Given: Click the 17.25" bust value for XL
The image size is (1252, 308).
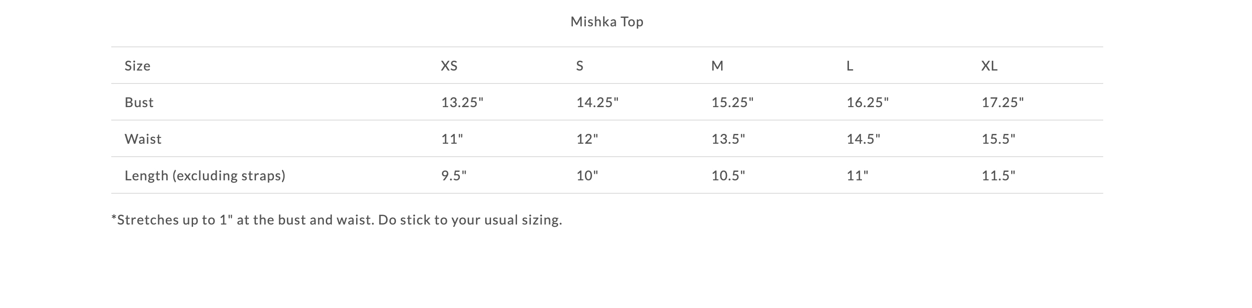Looking at the screenshot, I should 1003,102.
